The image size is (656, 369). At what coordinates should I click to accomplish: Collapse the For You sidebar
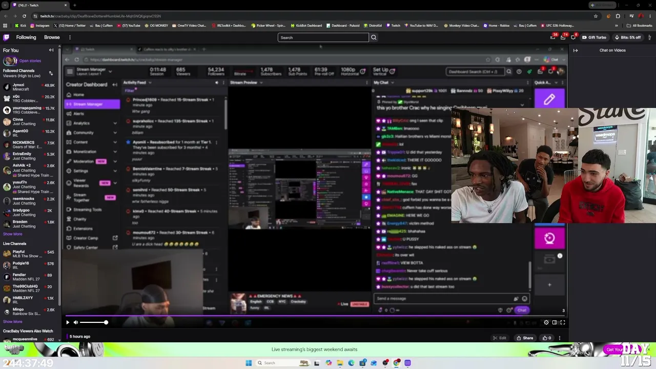[x=51, y=50]
